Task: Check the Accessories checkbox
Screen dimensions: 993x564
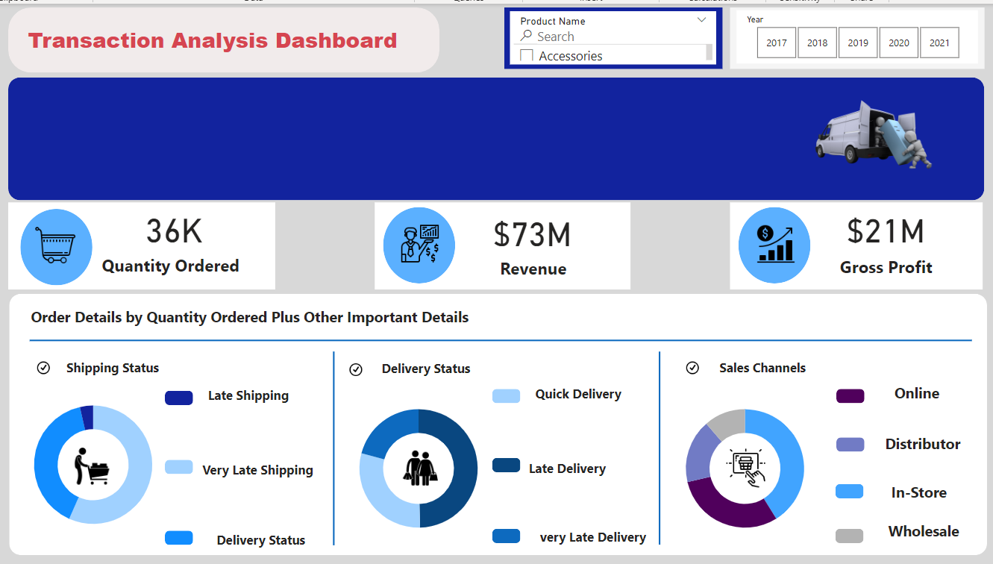Action: [x=527, y=56]
